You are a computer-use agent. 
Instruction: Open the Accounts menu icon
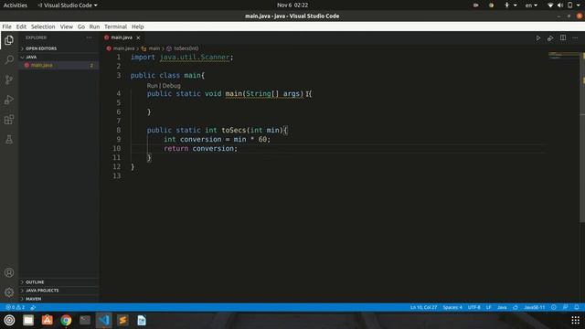(9, 272)
